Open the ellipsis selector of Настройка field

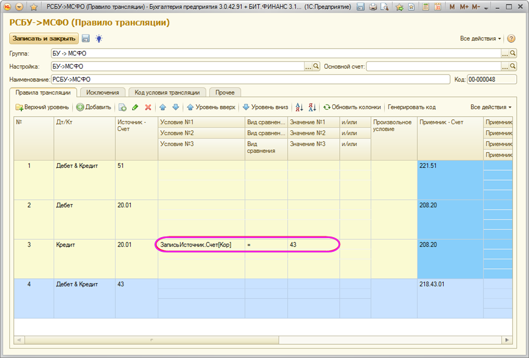coord(308,67)
